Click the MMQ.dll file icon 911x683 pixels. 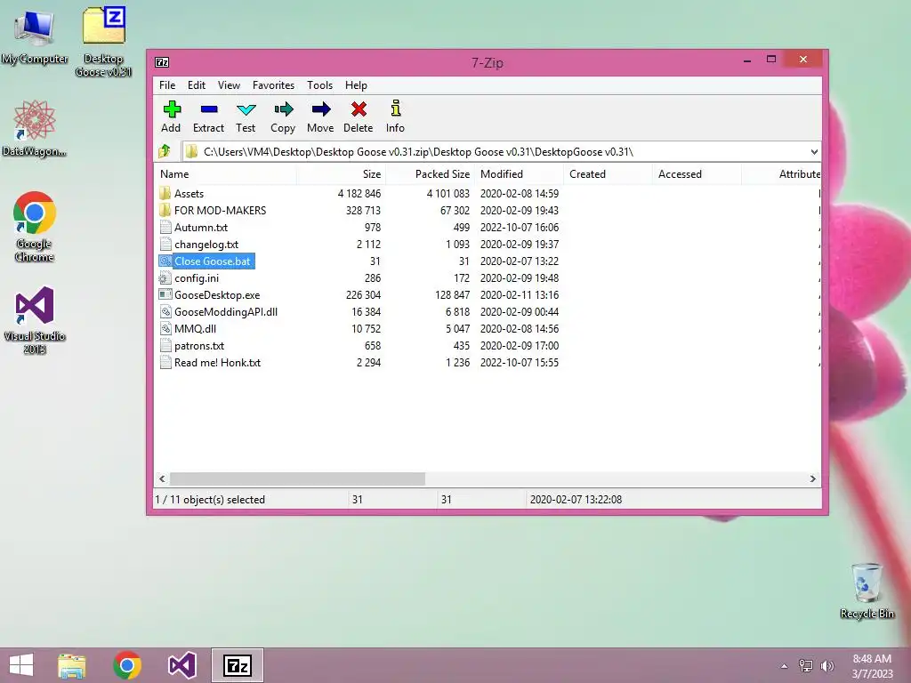165,329
